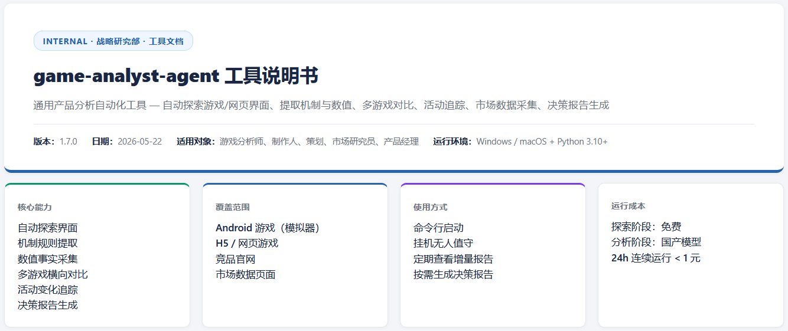This screenshot has width=788, height=331.
Task: Click the 探索阶段：免费 line
Action: (646, 227)
